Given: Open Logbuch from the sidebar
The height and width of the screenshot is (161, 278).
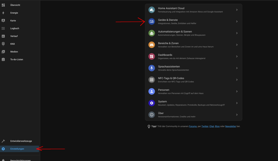Looking at the screenshot, I should (20, 28).
